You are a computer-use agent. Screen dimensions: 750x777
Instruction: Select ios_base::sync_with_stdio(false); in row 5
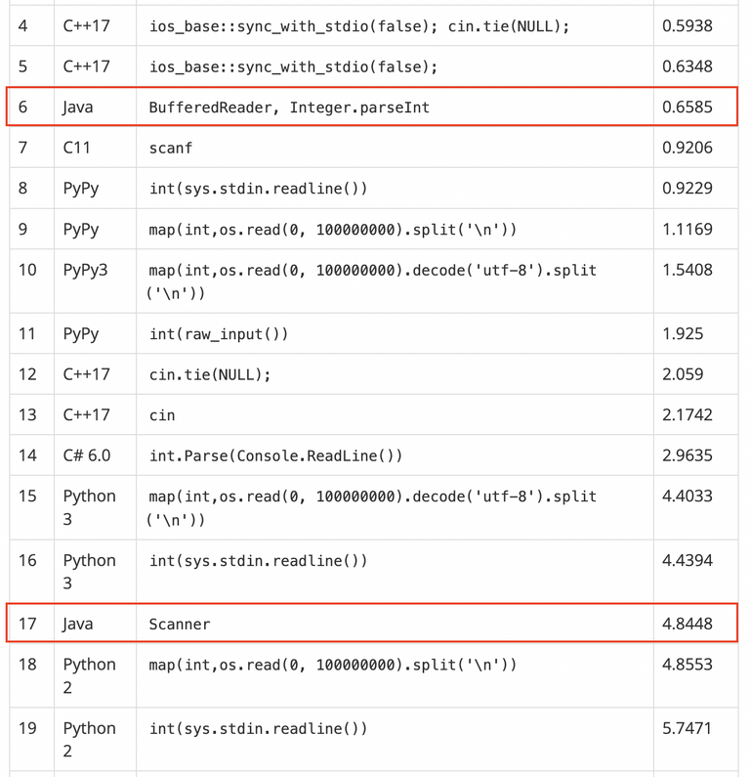pyautogui.click(x=294, y=66)
